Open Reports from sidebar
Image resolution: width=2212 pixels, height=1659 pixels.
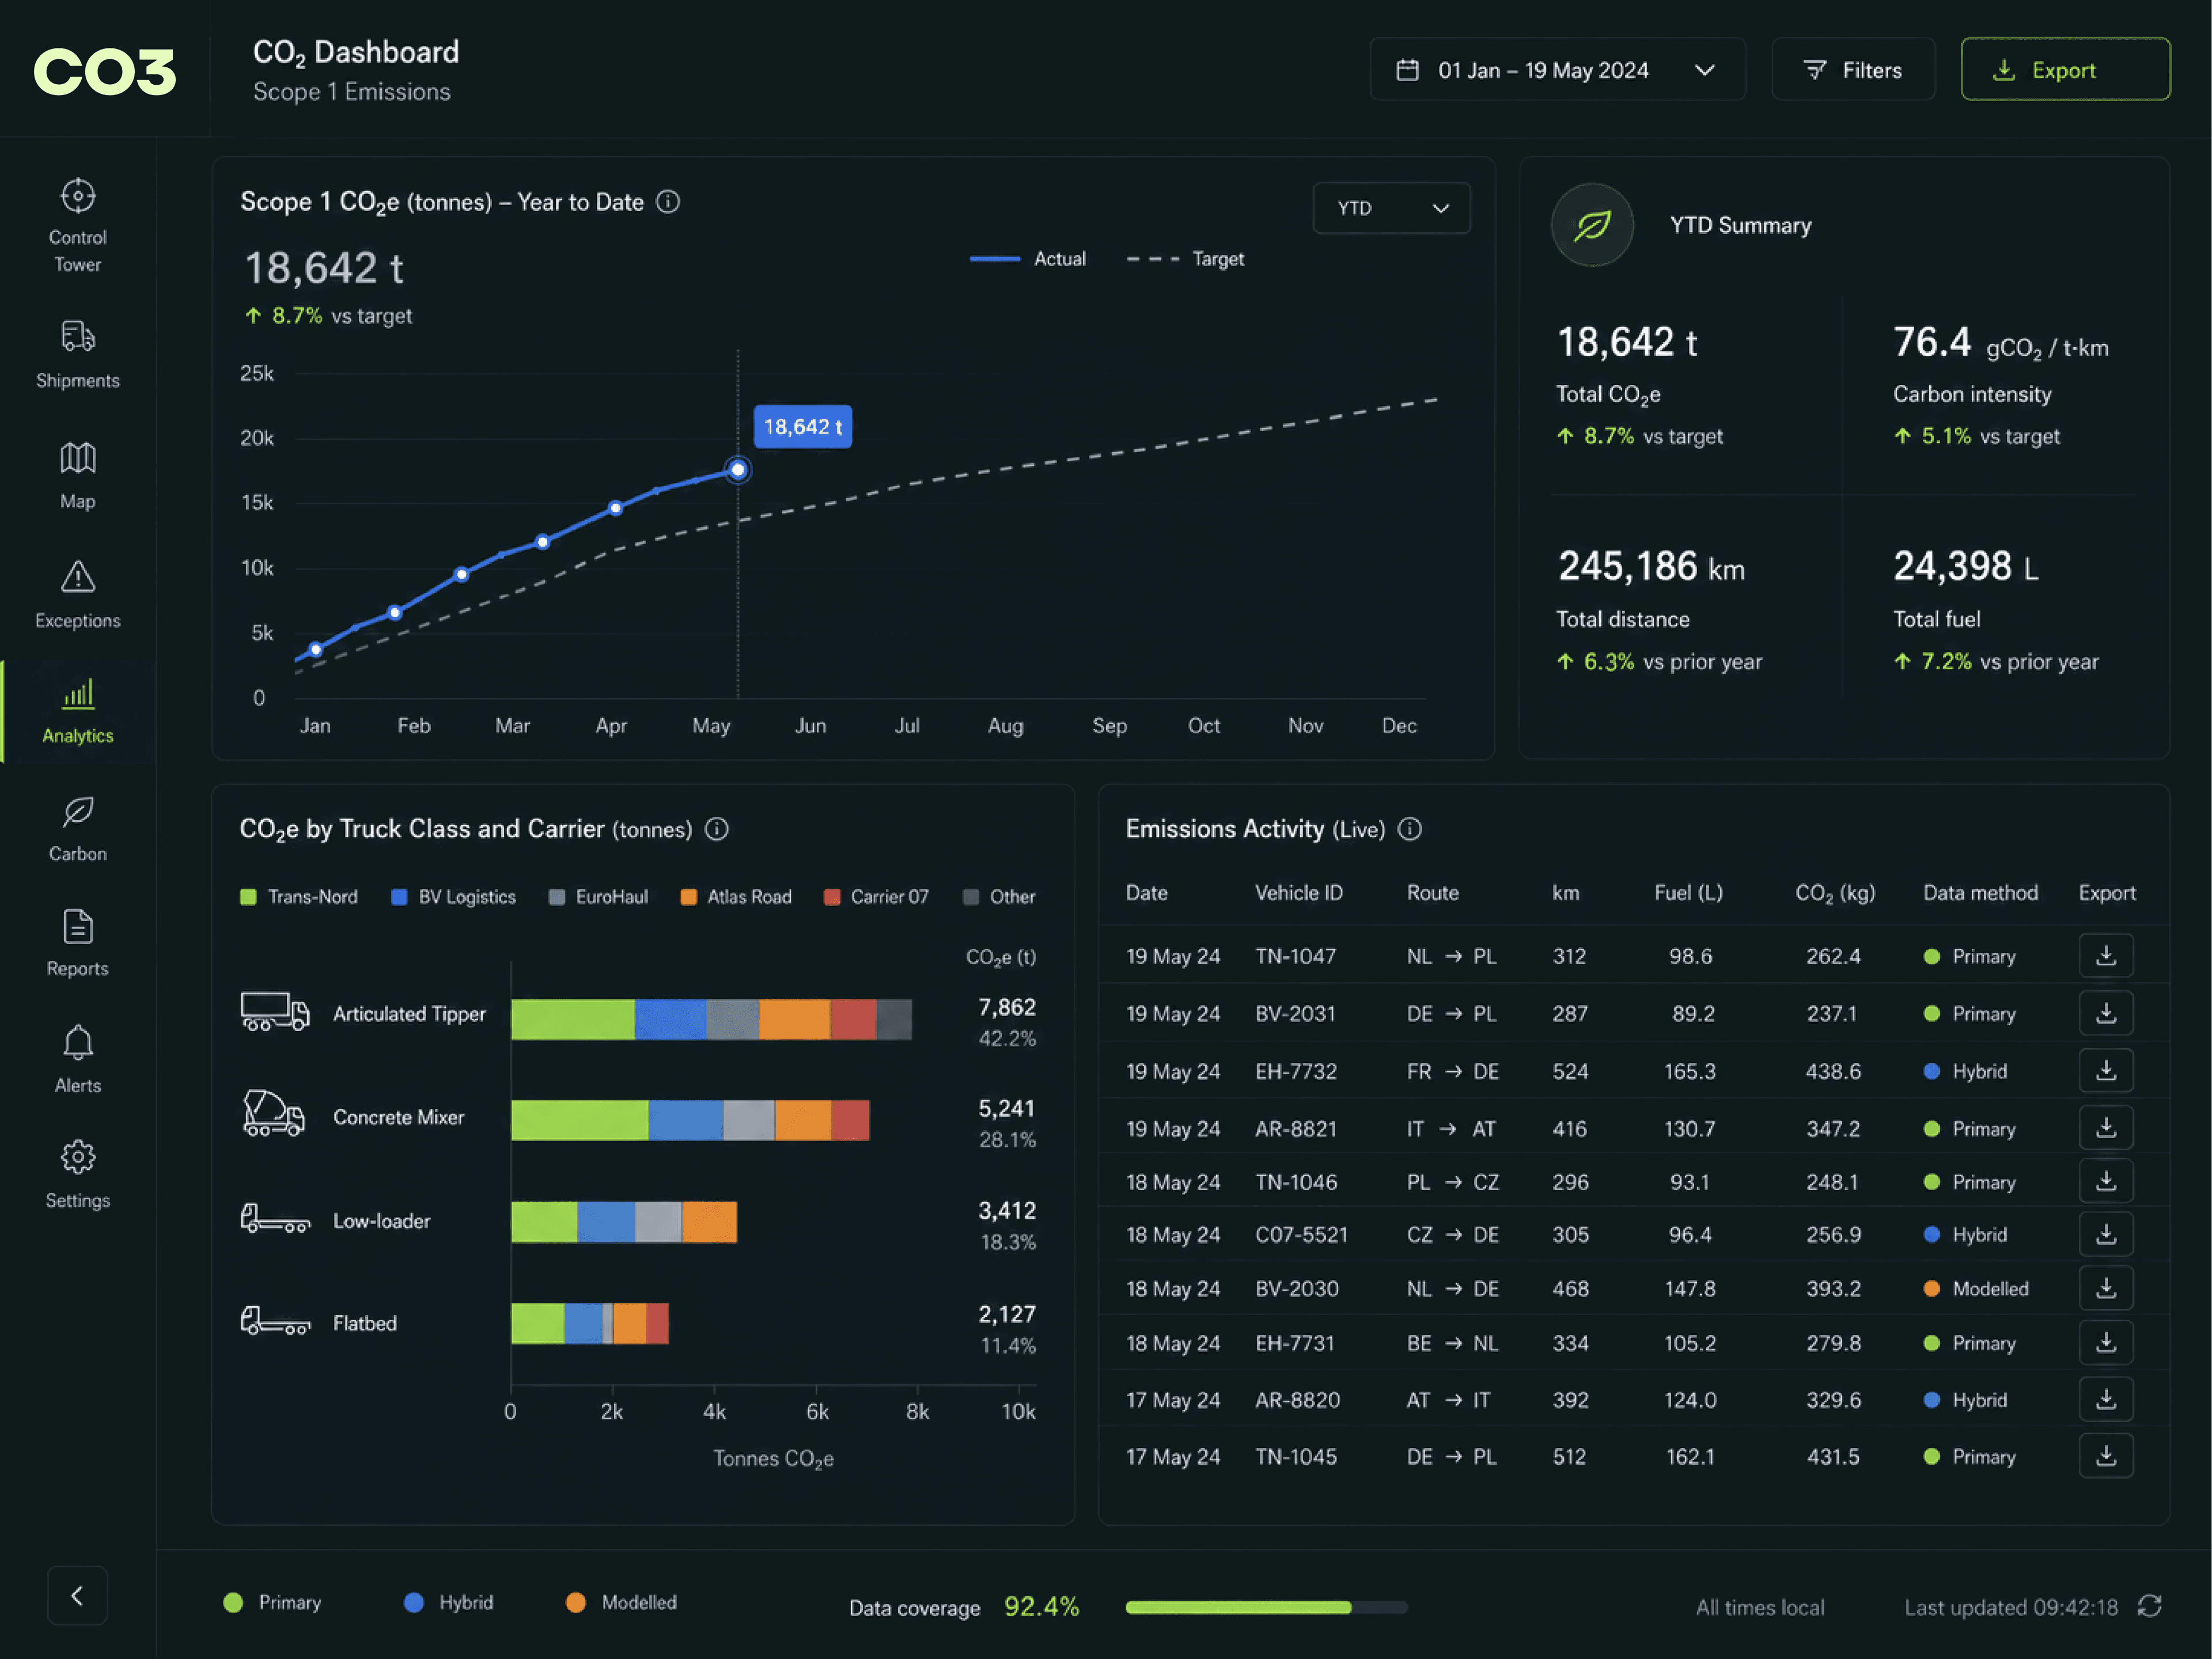[x=78, y=944]
